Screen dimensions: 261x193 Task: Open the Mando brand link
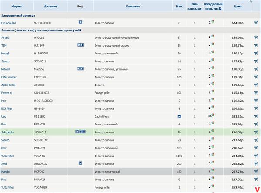point(5,172)
